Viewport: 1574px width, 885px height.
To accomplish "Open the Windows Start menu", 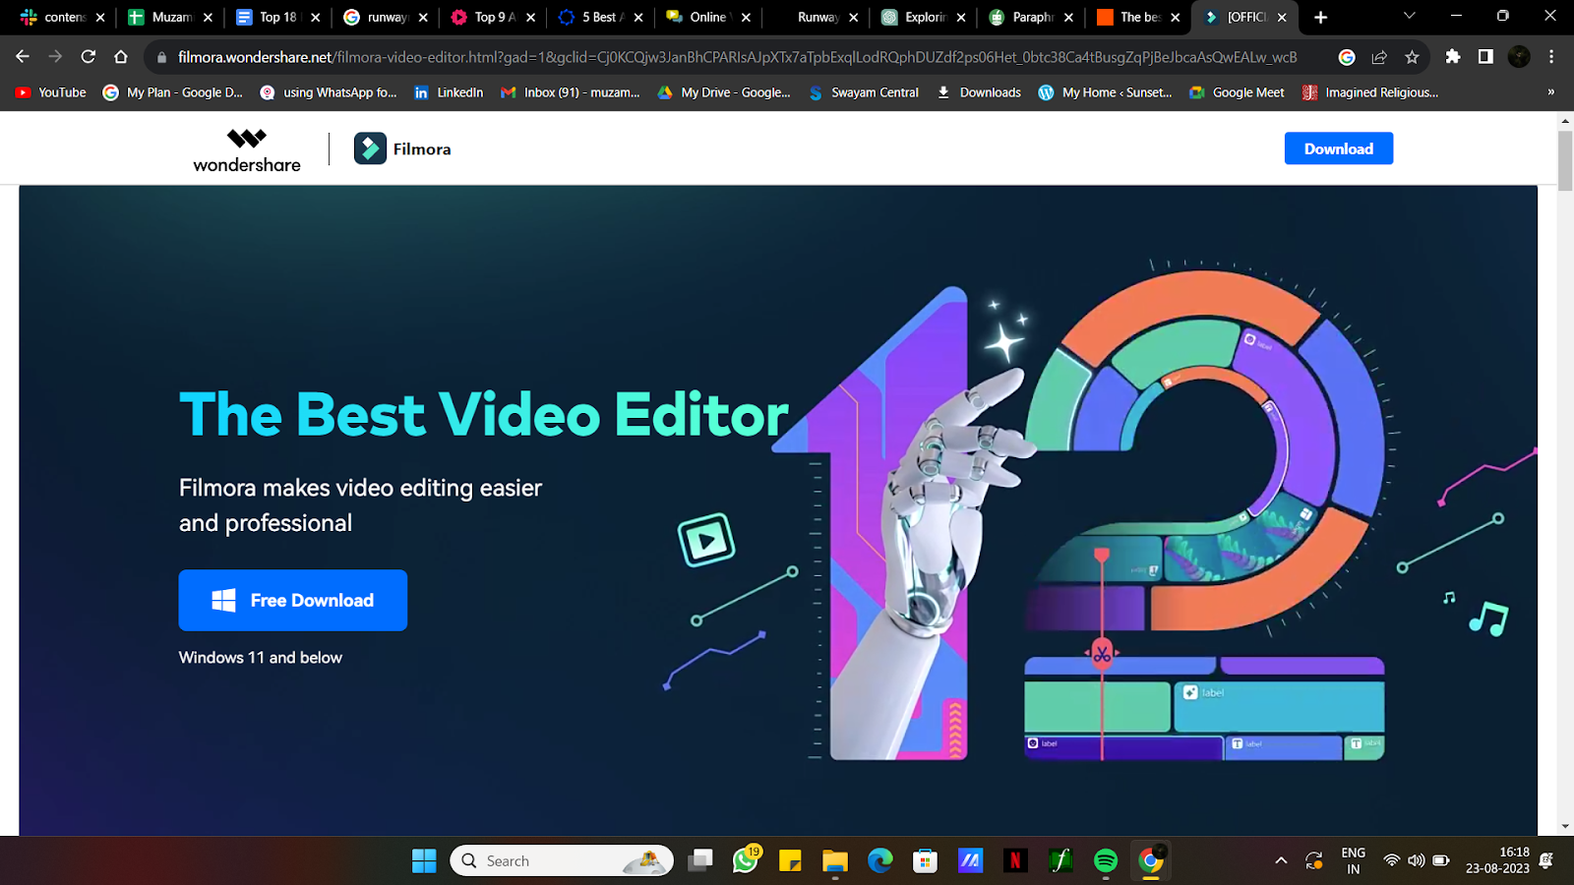I will (424, 860).
